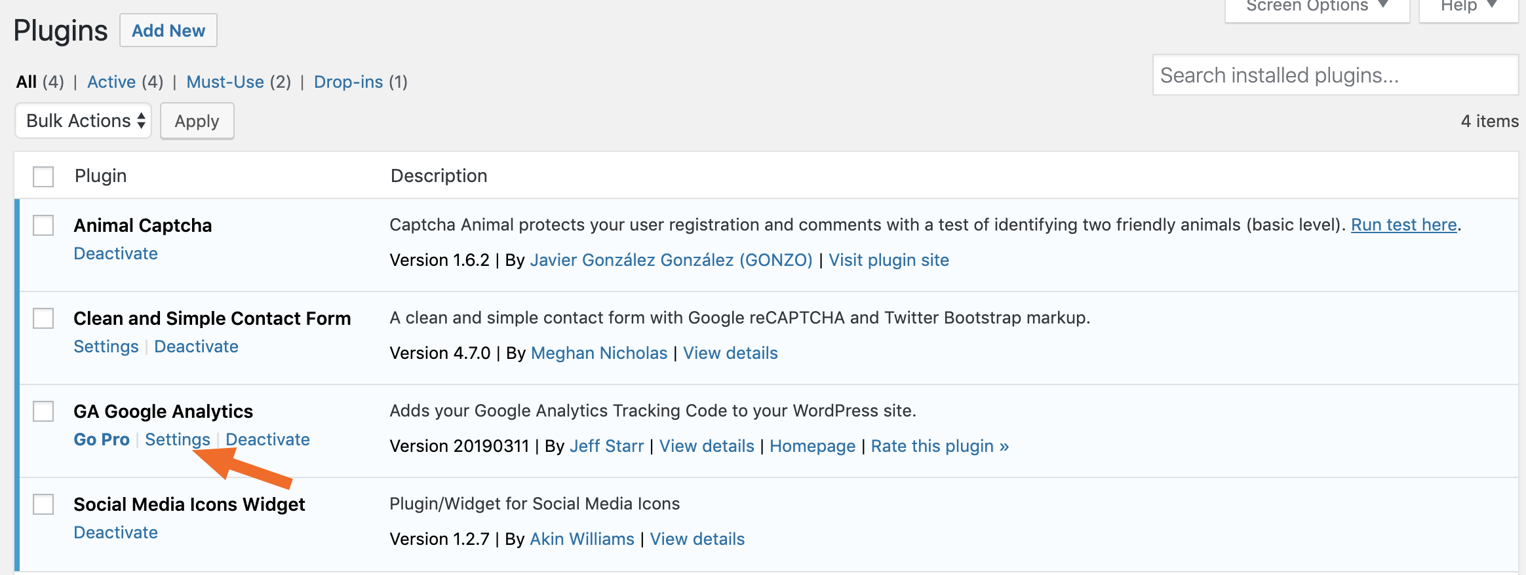Click the Plugin column header
This screenshot has width=1526, height=575.
(100, 176)
